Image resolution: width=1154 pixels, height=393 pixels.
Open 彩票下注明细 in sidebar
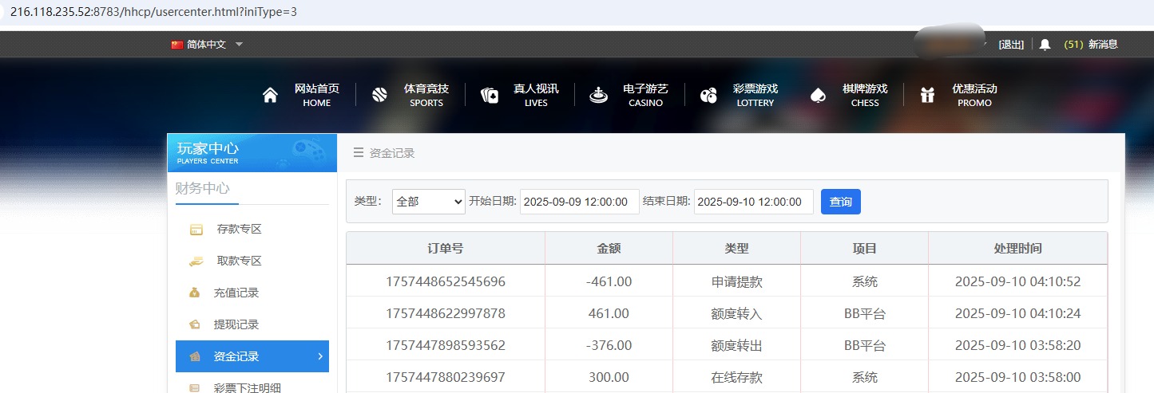(248, 388)
